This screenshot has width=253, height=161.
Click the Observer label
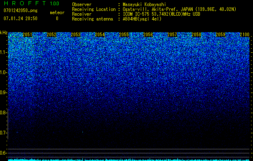coord(82,4)
